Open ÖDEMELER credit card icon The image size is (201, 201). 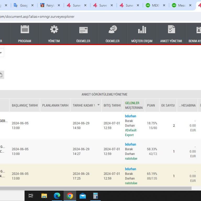tap(83, 30)
